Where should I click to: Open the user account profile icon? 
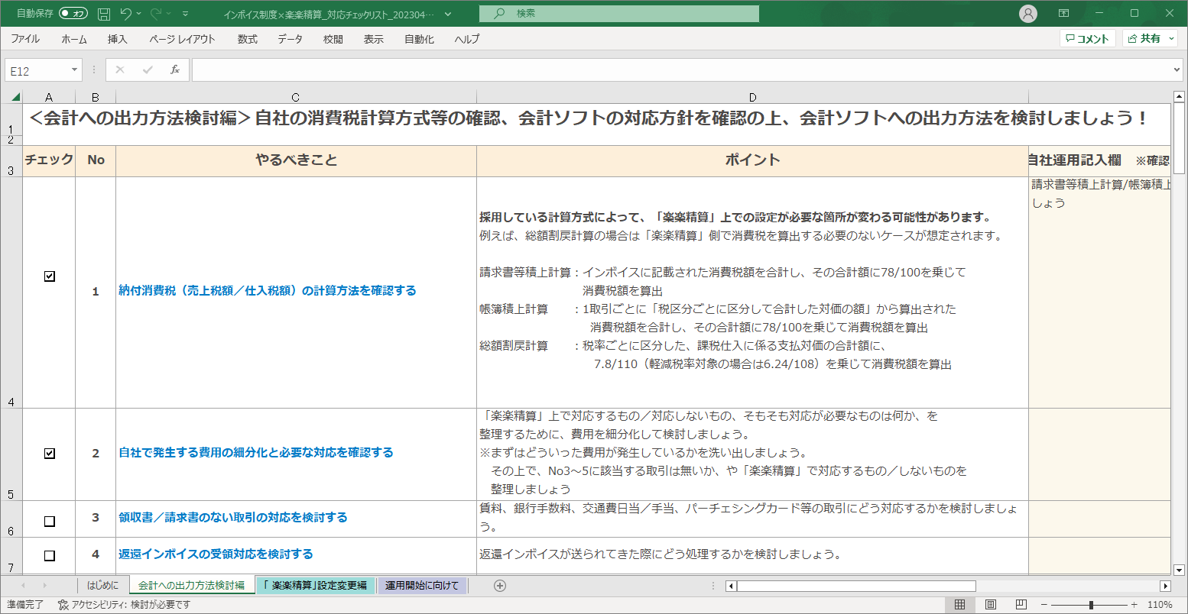[x=1028, y=14]
